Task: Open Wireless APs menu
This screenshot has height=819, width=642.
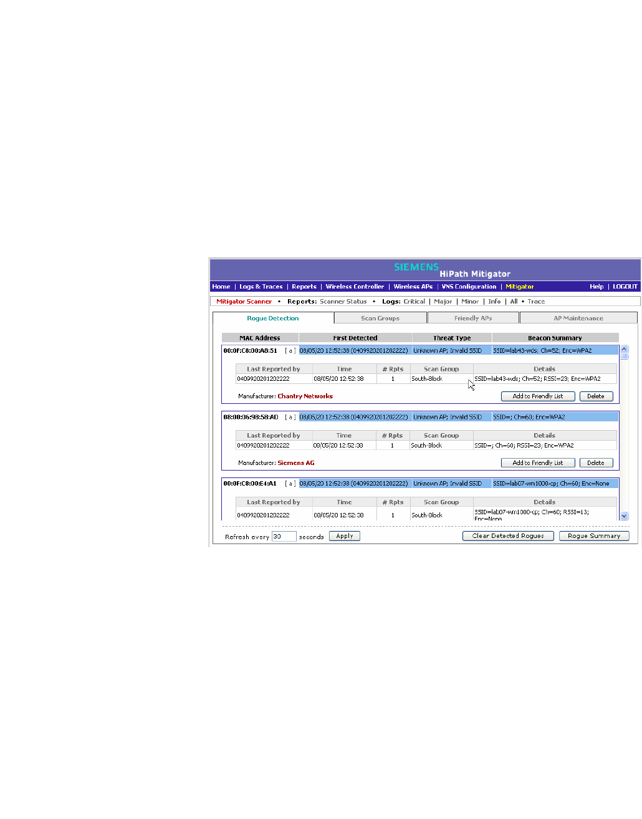Action: click(413, 287)
